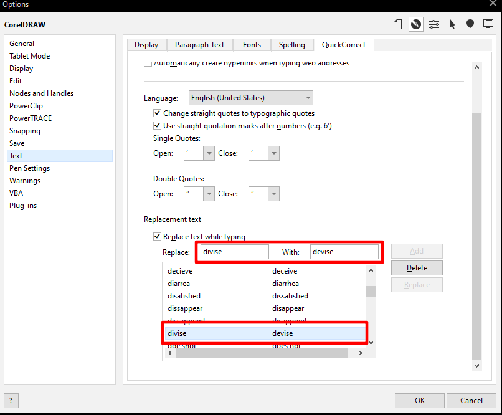Open the Tools pointer options icon

click(452, 24)
